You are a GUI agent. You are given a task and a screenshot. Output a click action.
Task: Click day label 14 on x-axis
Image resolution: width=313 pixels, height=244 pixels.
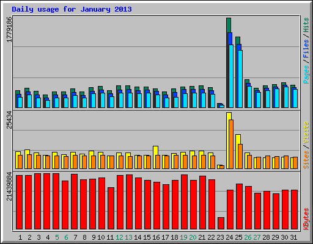[x=138, y=237]
